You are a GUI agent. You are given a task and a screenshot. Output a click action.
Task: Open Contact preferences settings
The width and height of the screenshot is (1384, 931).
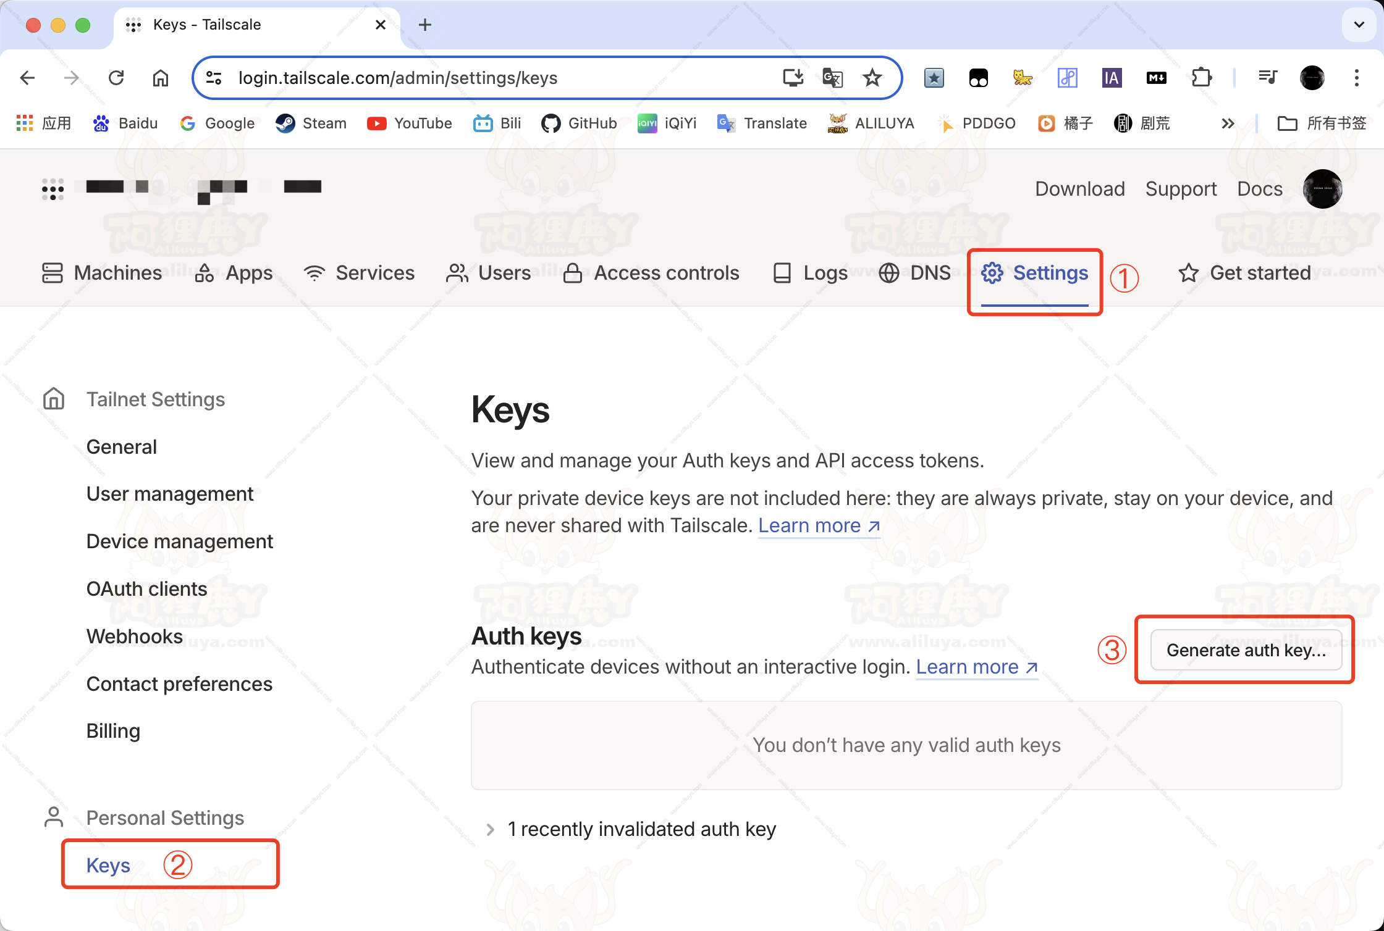[x=179, y=684]
